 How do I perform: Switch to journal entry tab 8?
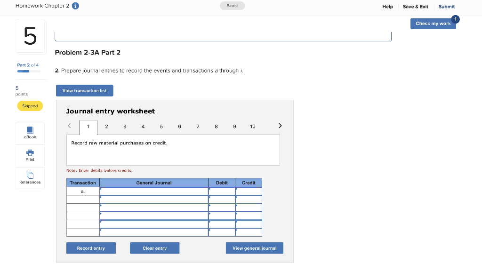[216, 127]
